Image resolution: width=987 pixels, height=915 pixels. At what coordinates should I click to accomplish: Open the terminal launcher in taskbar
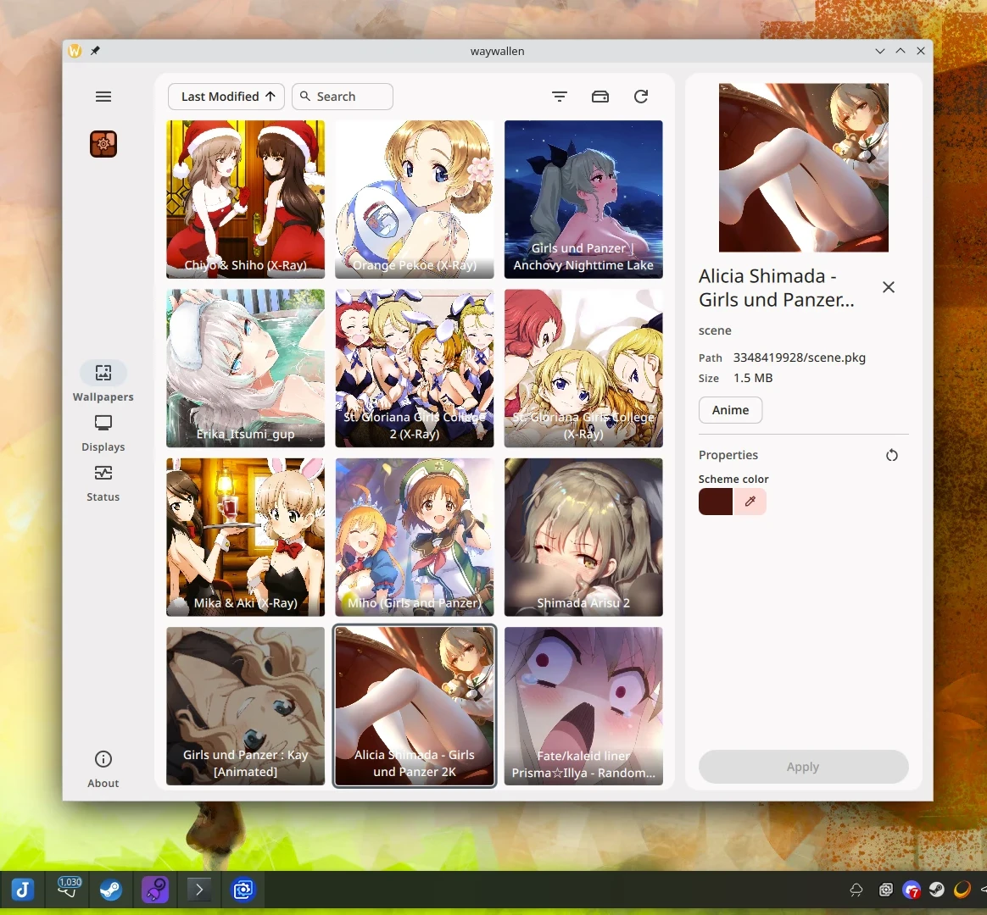(x=199, y=890)
